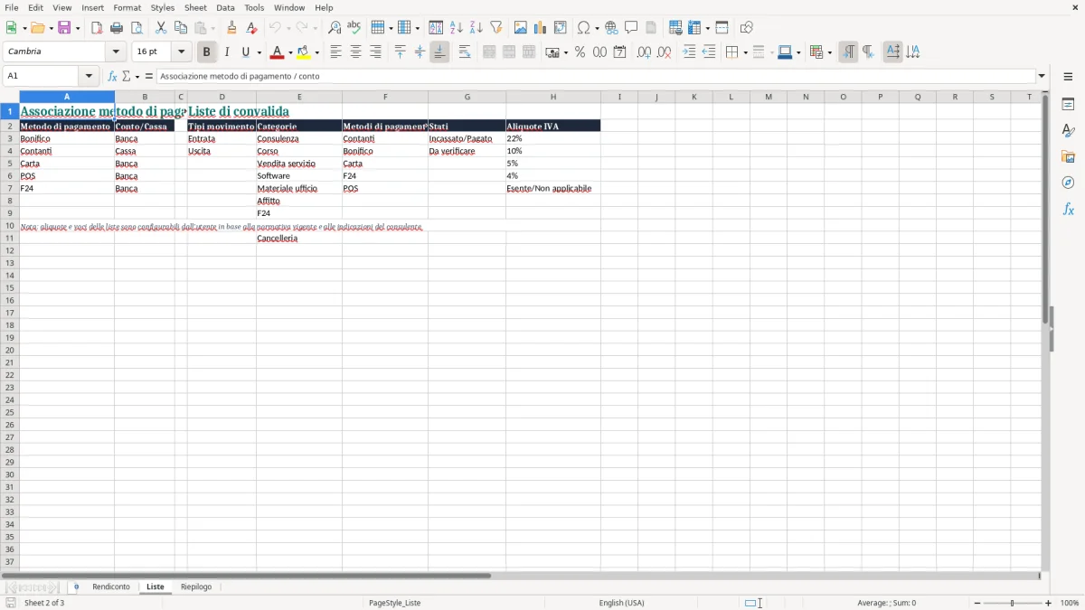Insert a pivot table
Screen dimensions: 1085x610
pyautogui.click(x=561, y=28)
